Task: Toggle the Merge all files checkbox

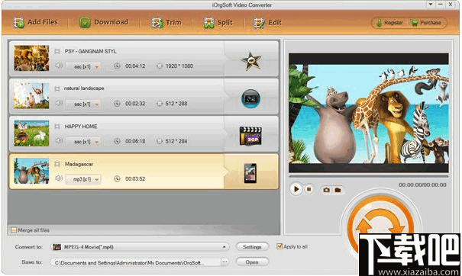Action: tap(14, 230)
